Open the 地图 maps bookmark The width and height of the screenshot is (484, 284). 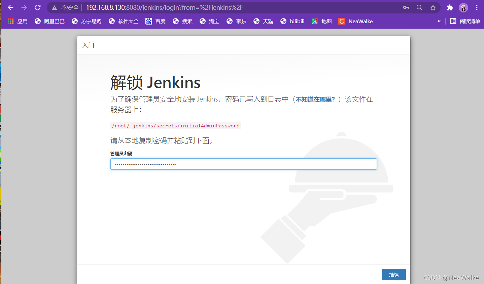coord(322,21)
